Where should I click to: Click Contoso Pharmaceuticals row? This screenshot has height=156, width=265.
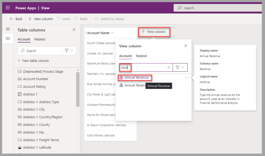pos(101,105)
